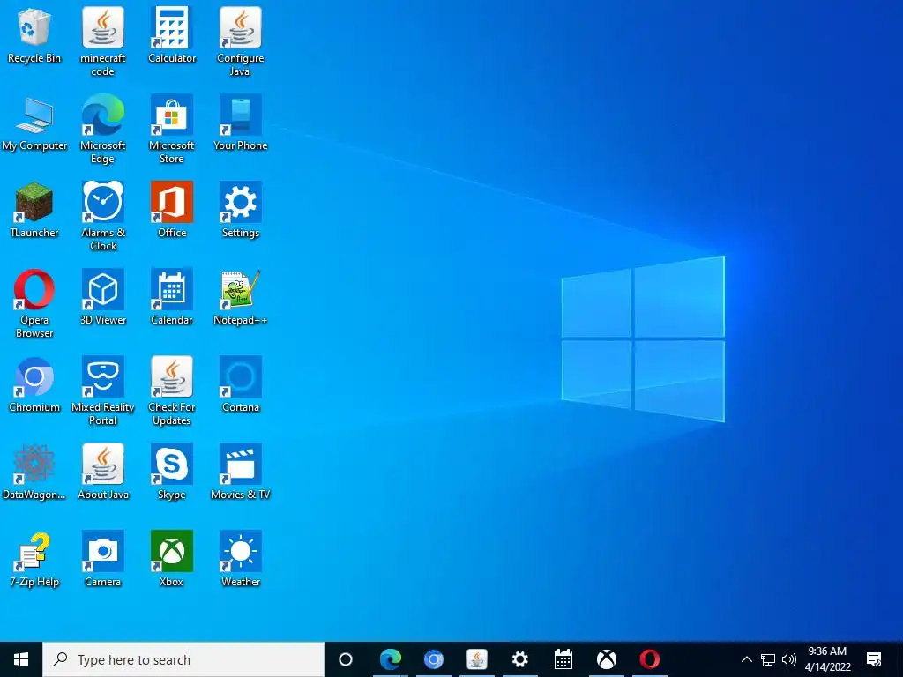903x677 pixels.
Task: Show hidden system tray icons
Action: point(746,659)
